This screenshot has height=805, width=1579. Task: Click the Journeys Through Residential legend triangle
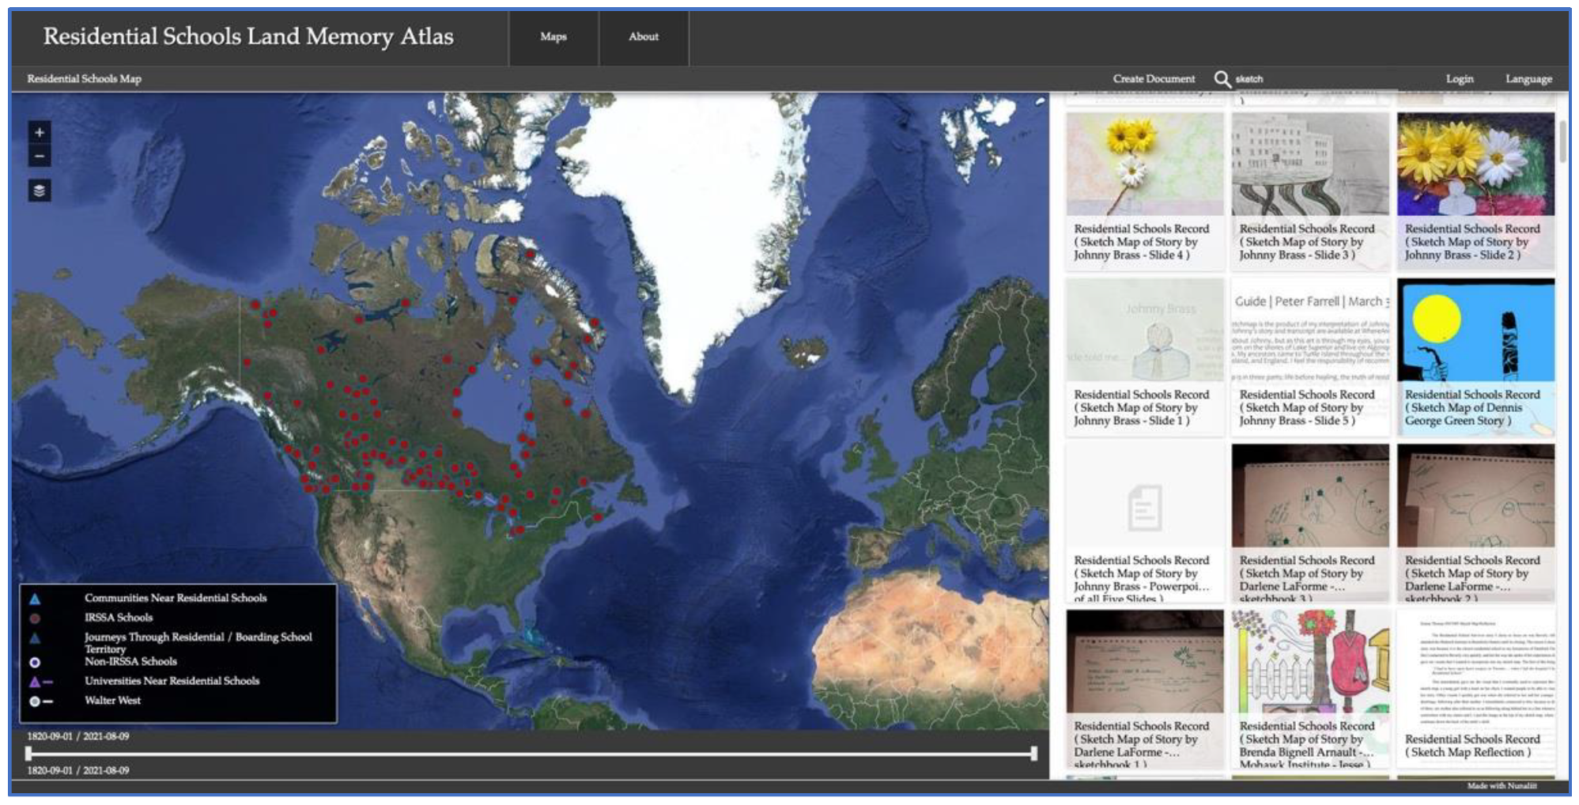(x=35, y=638)
